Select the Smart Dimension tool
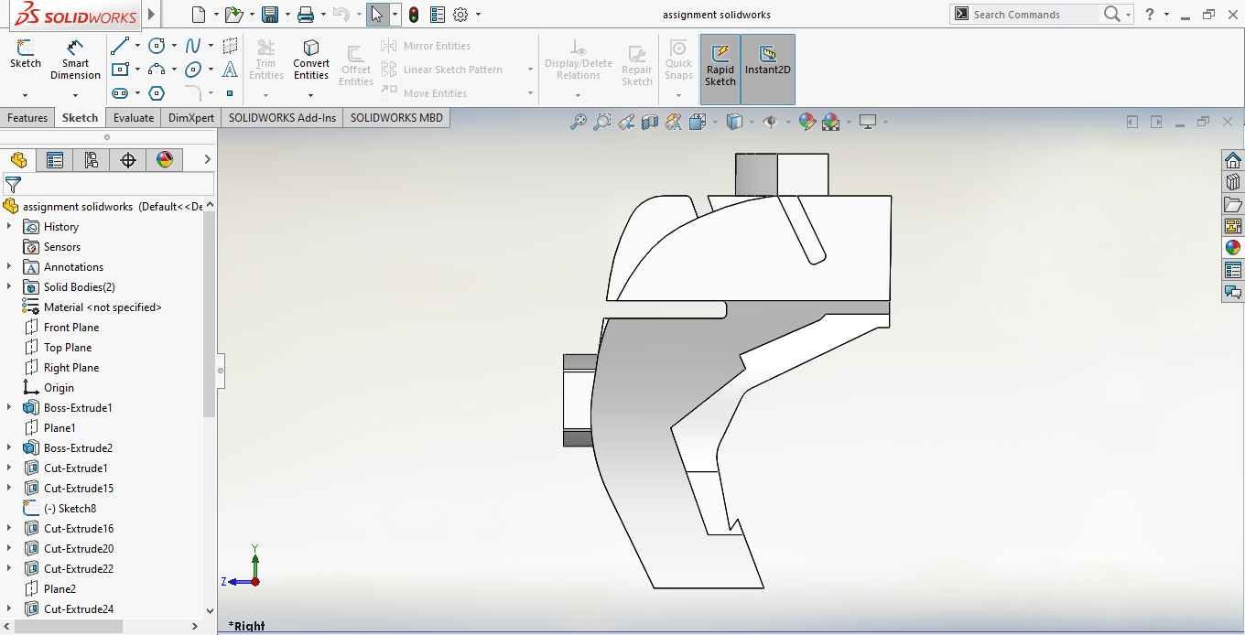Viewport: 1245px width, 635px height. [75, 58]
